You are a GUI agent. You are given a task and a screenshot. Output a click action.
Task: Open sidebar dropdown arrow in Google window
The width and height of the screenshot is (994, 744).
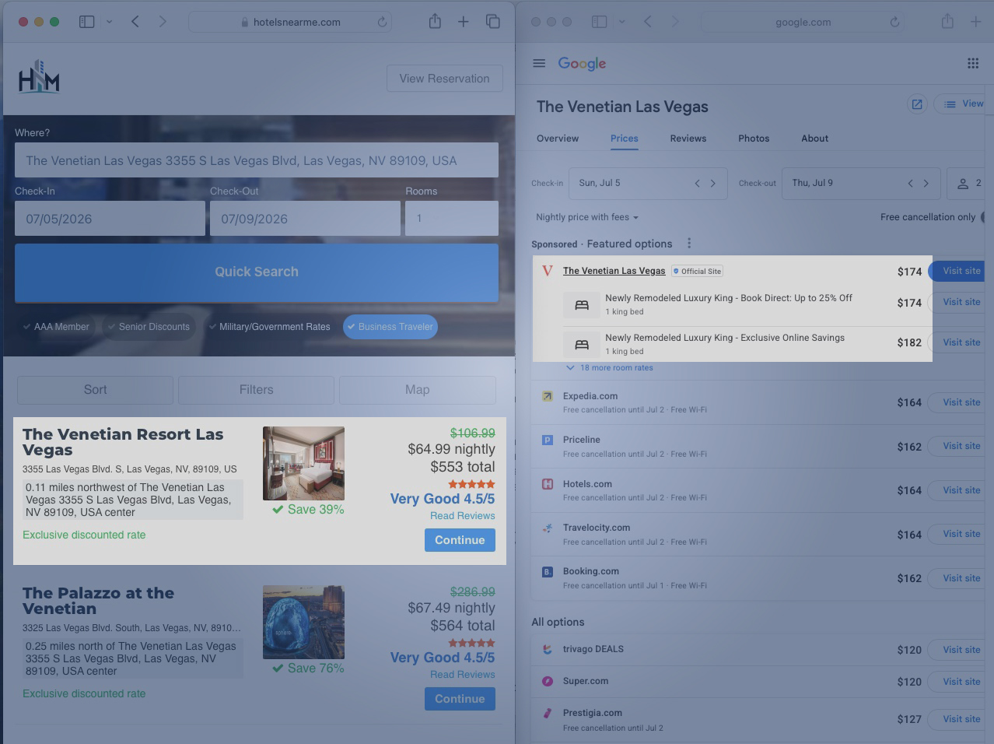click(x=621, y=22)
